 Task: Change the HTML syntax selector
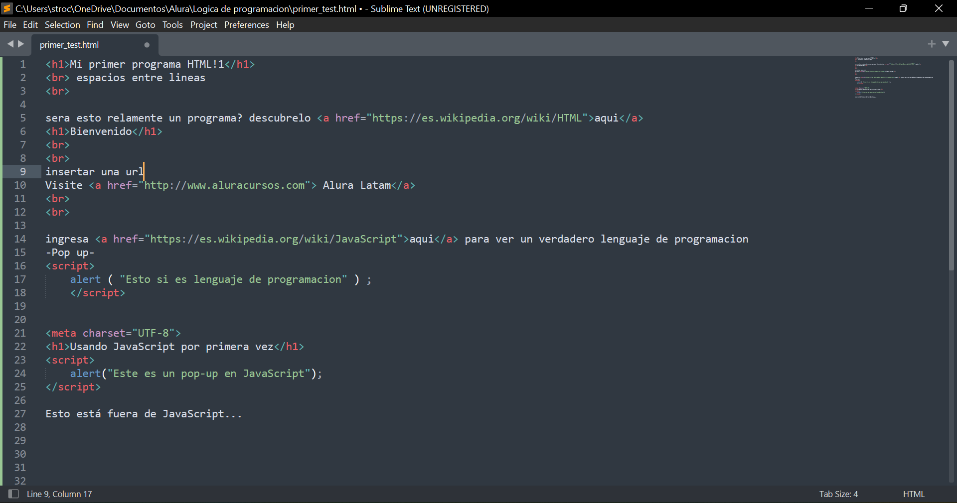(x=914, y=494)
